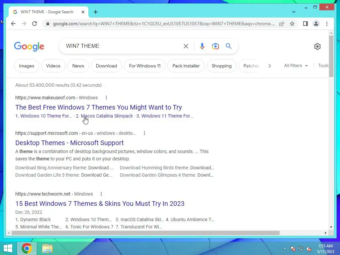The image size is (340, 255).
Task: Open options for the makeuseof.com result
Action: pyautogui.click(x=106, y=98)
